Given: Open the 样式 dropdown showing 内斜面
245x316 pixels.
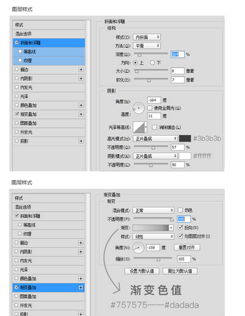Looking at the screenshot, I should click(147, 37).
